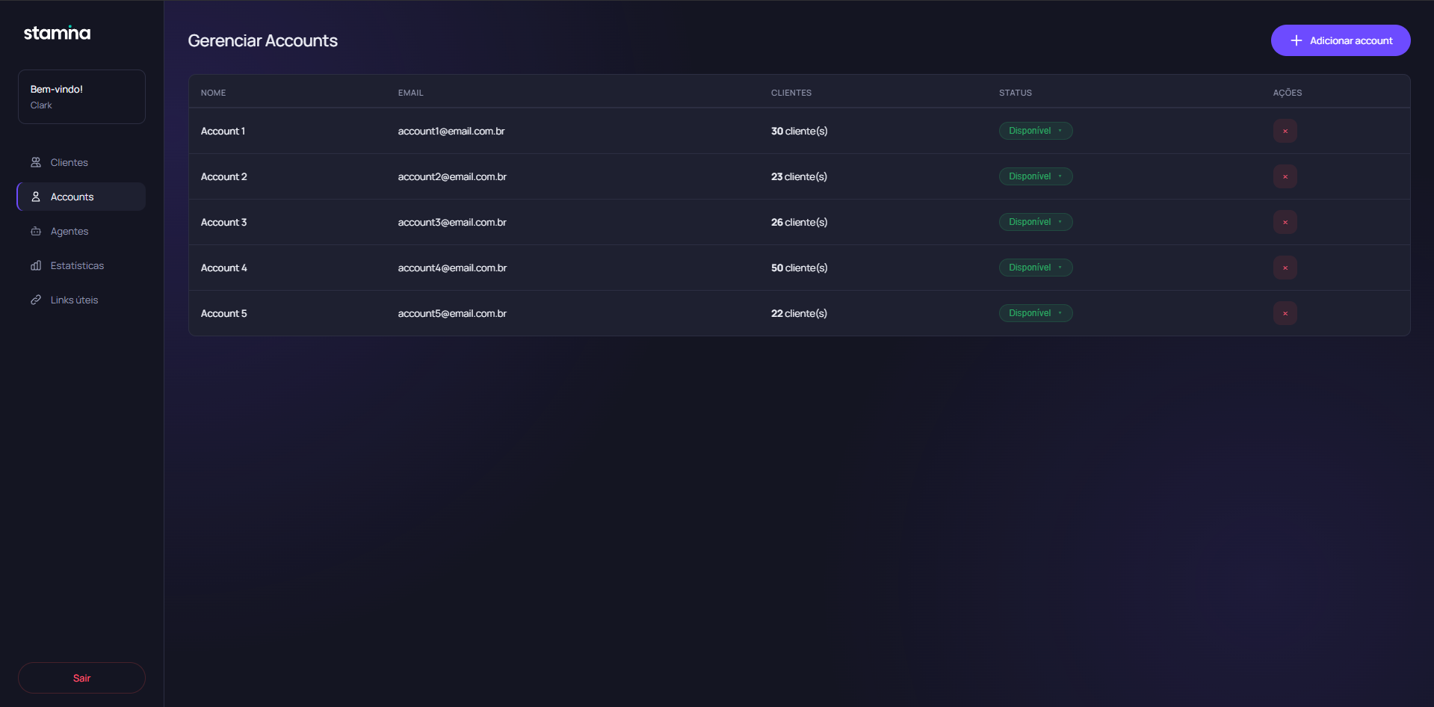Go to the Agentes section

tap(81, 231)
